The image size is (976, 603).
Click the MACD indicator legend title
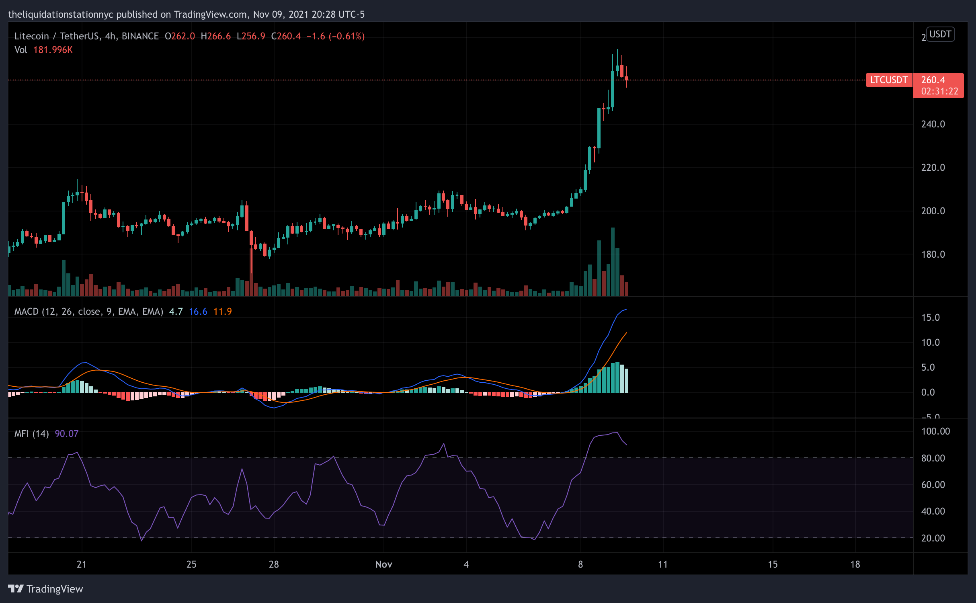click(88, 312)
